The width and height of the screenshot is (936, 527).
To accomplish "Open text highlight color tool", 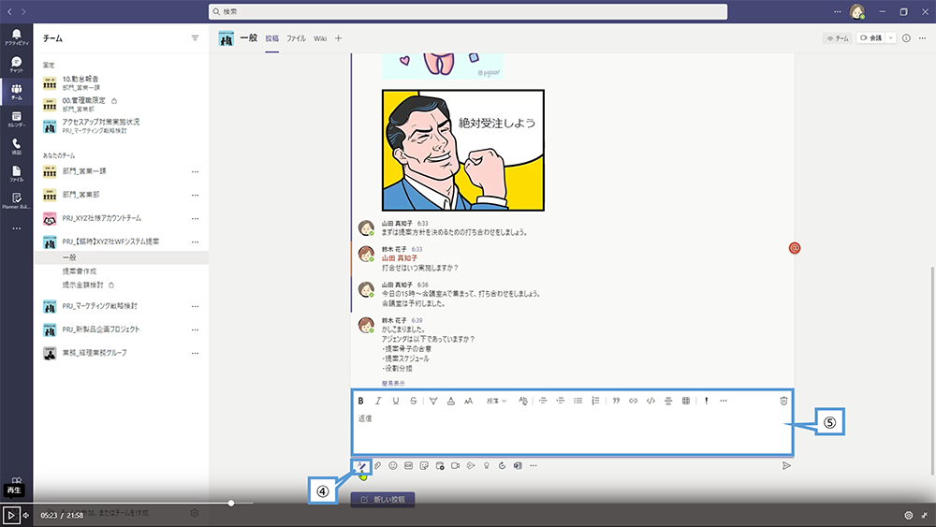I will click(x=433, y=401).
